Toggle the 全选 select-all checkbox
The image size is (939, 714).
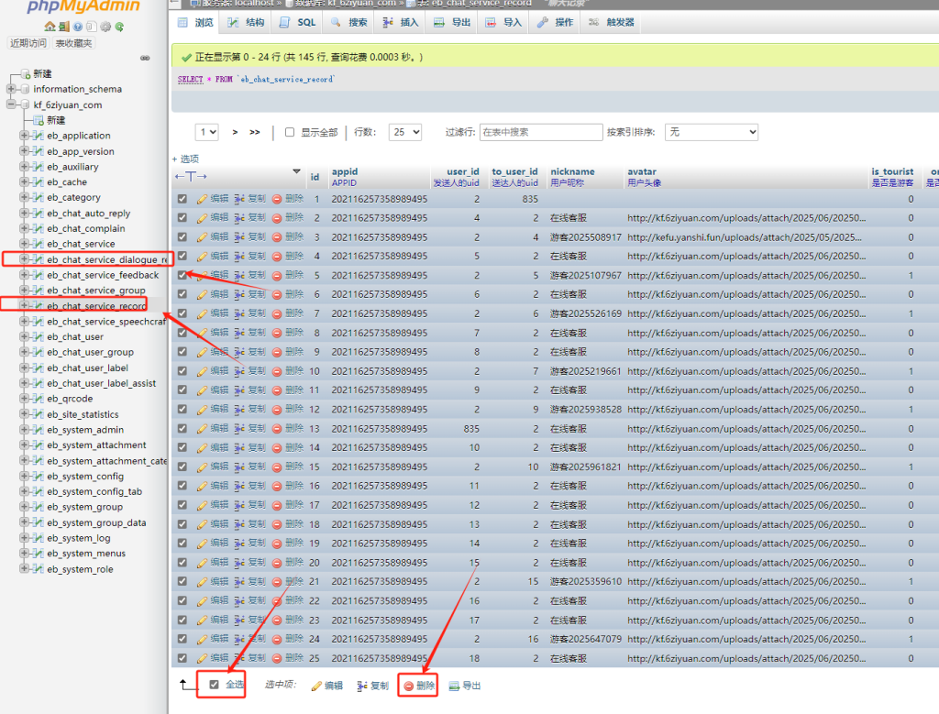pos(214,685)
